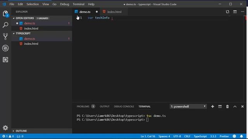Create a new terminal with plus icon
Viewport: 248px width, 139px height.
pyautogui.click(x=213, y=107)
